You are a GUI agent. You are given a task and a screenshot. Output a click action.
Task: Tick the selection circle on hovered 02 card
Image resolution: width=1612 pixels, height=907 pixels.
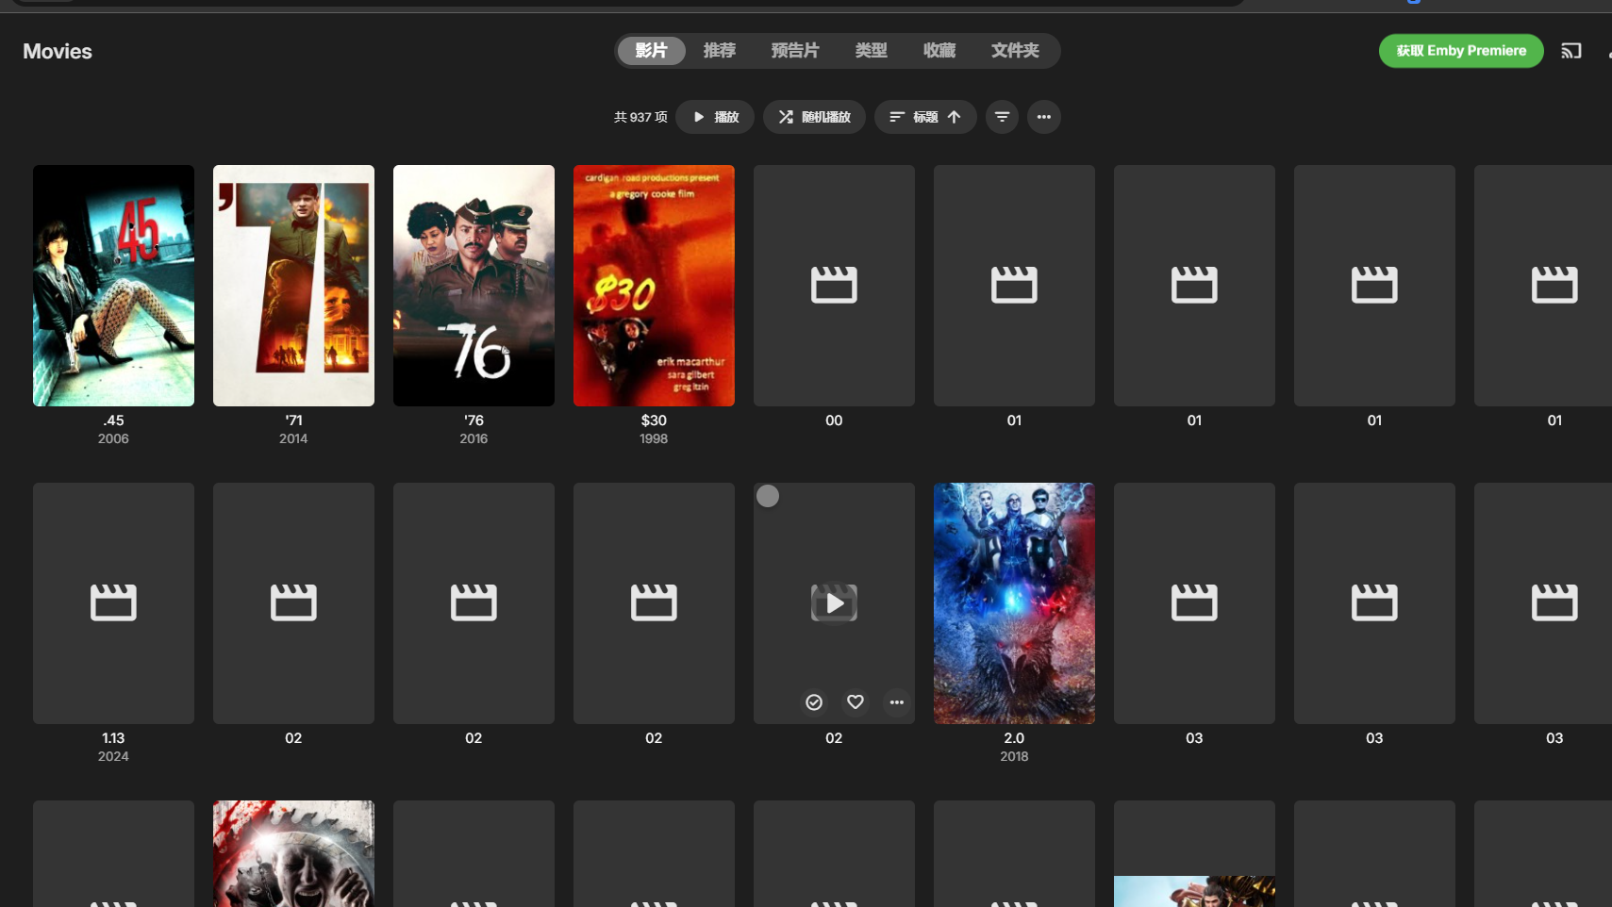coord(768,496)
